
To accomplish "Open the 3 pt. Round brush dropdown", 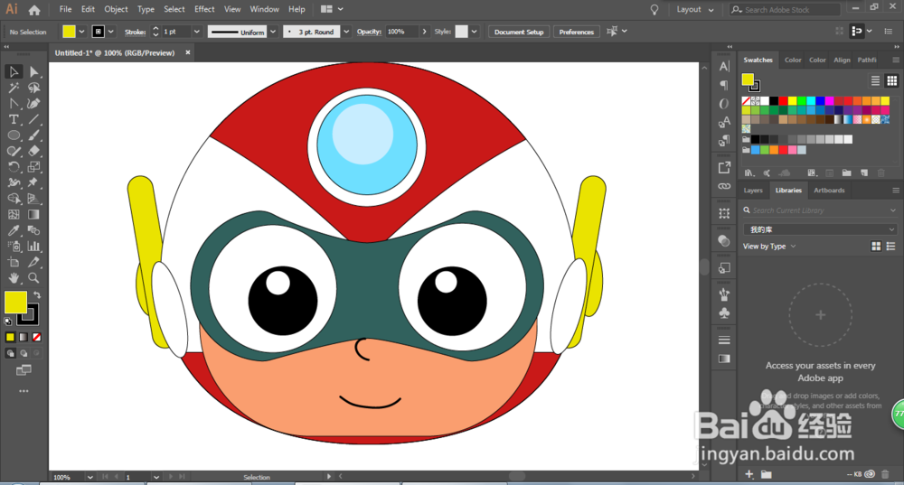I will point(346,32).
